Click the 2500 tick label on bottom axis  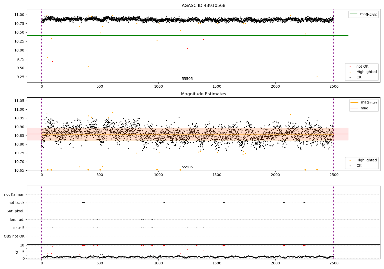coord(334,263)
